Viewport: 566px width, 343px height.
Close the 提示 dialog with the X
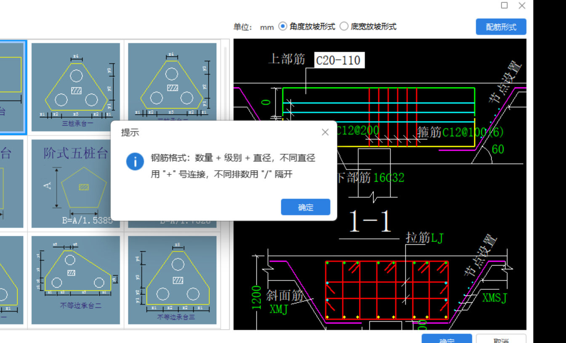point(325,132)
